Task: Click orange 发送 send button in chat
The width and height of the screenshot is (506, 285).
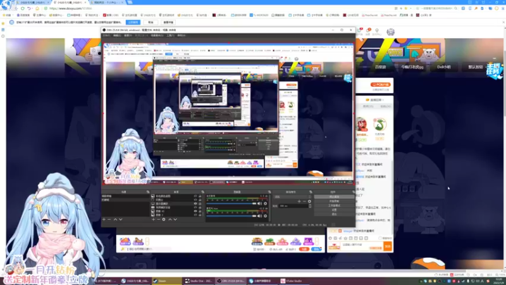Action: tap(388, 246)
